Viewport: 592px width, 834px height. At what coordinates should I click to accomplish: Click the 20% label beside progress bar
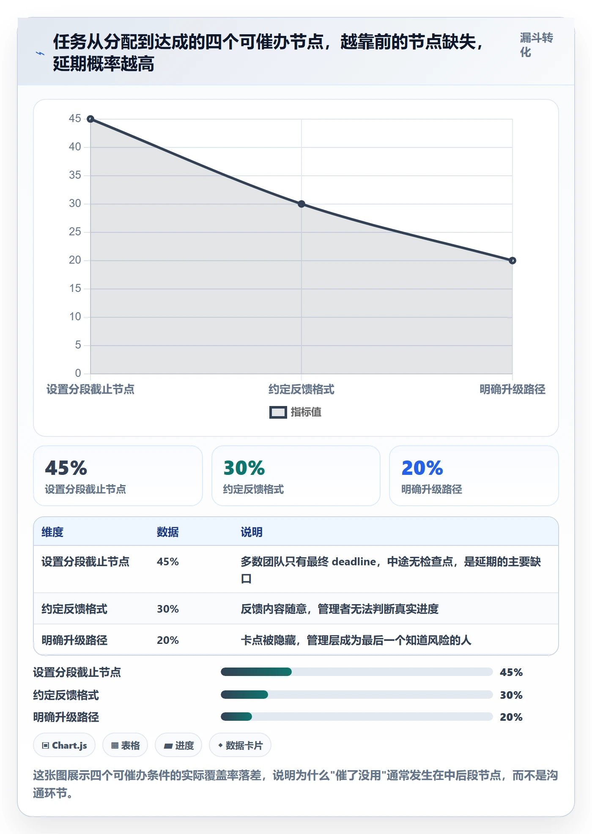[511, 717]
